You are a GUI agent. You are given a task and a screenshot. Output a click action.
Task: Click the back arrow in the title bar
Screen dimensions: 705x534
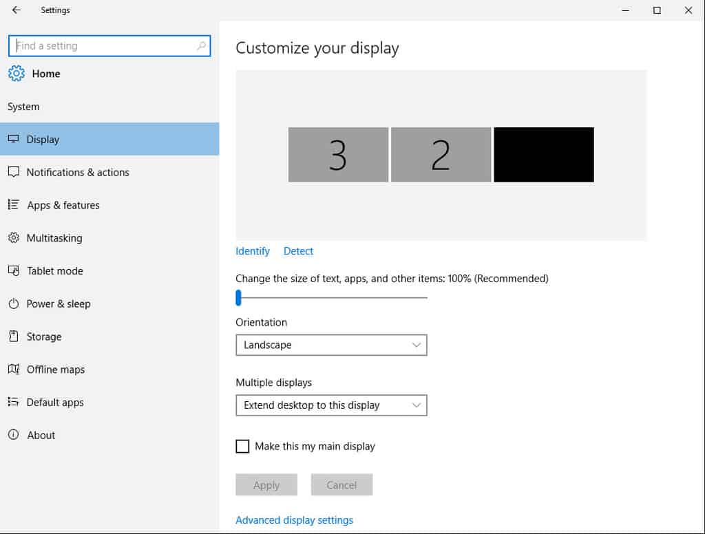pos(17,10)
